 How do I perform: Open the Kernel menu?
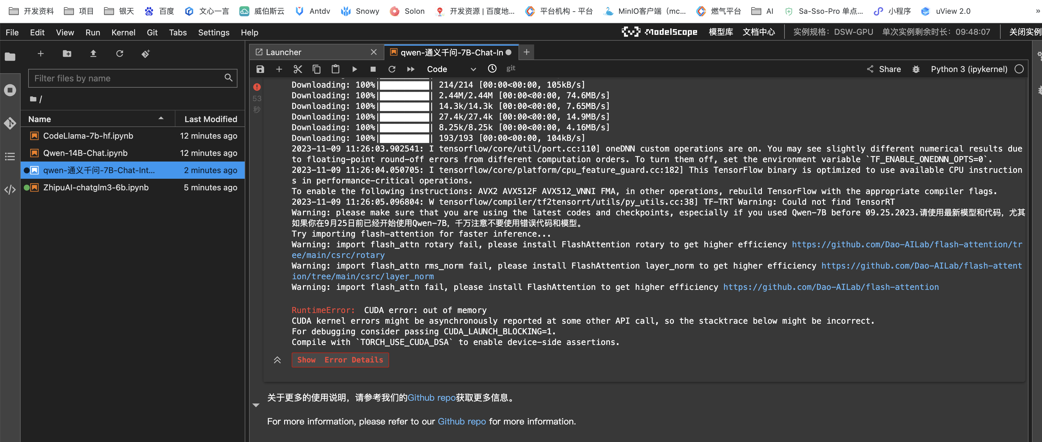point(123,32)
